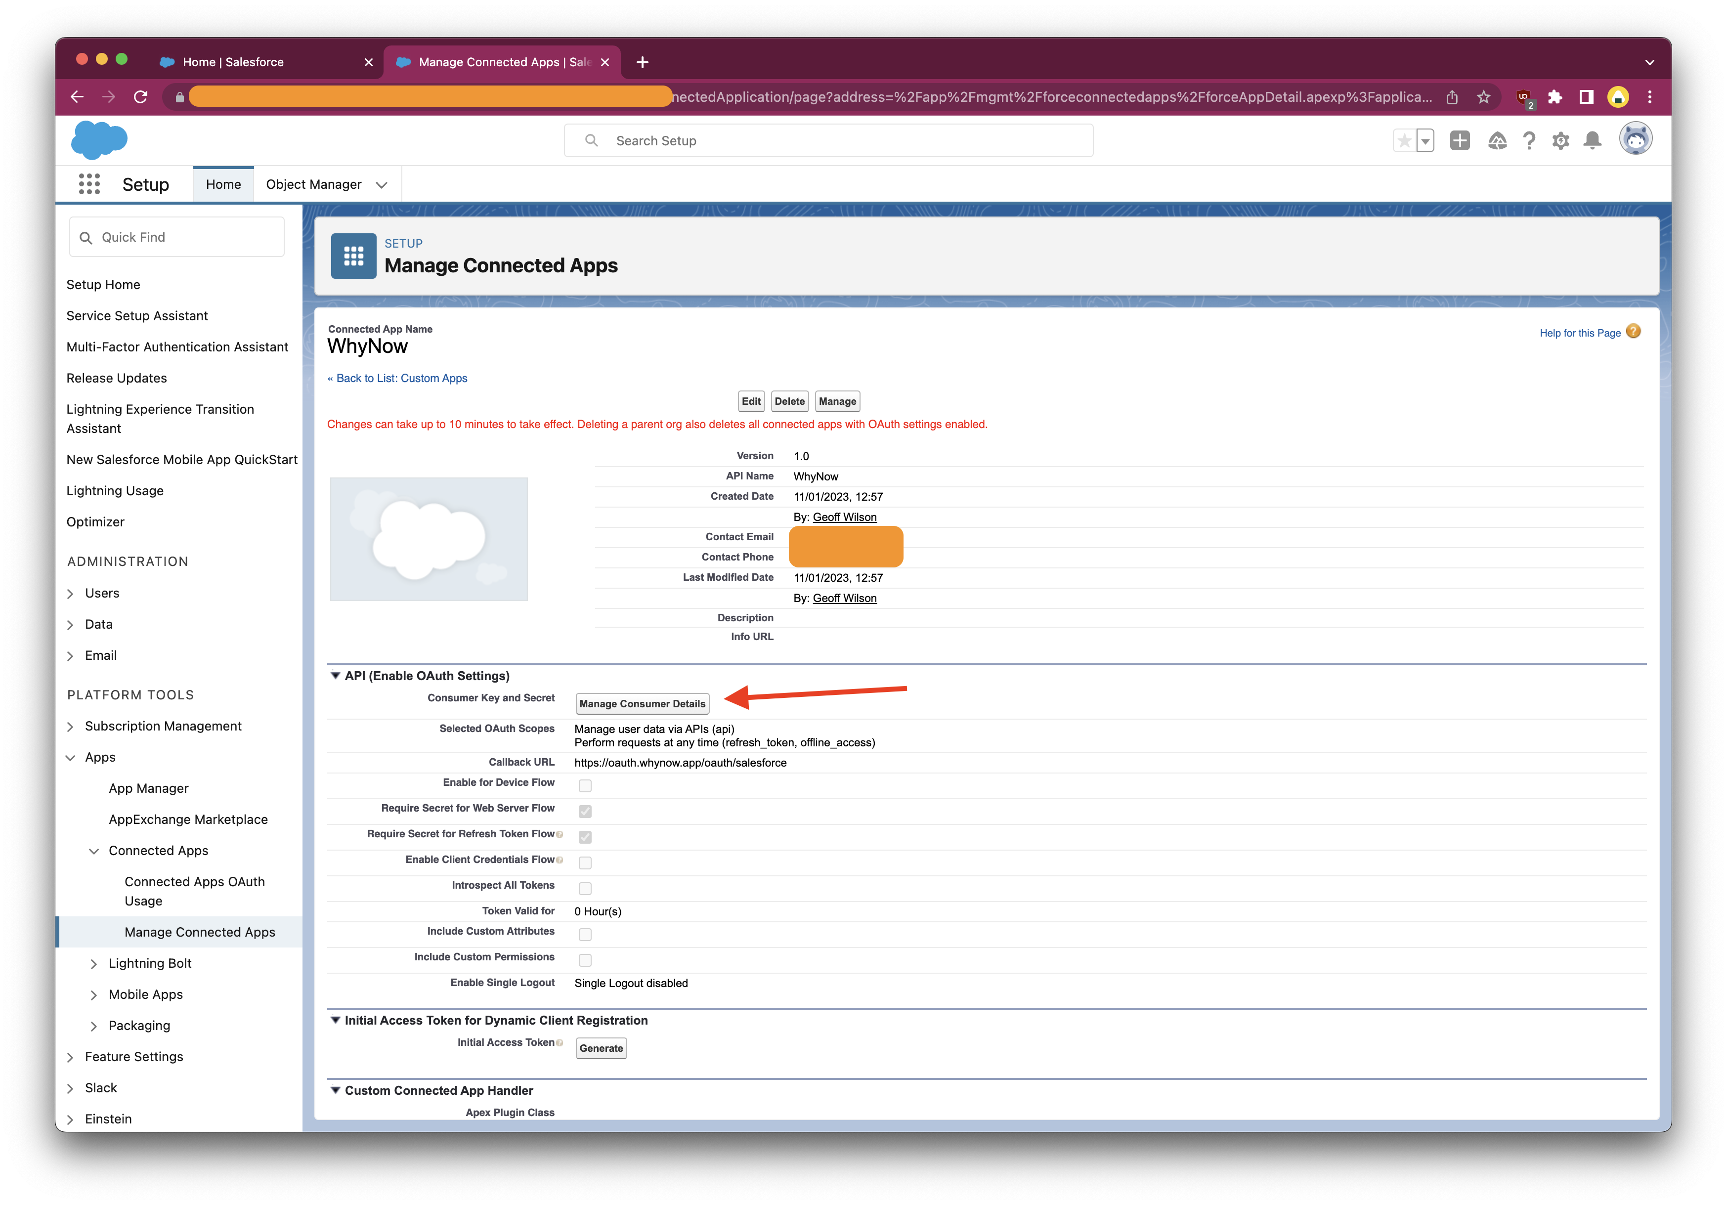1727x1205 pixels.
Task: Toggle Require Secret for Refresh Token Flow checkbox
Action: [585, 837]
